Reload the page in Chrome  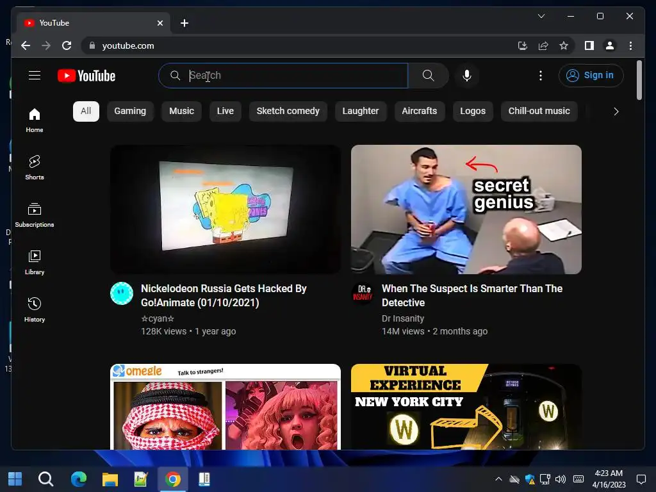(67, 45)
